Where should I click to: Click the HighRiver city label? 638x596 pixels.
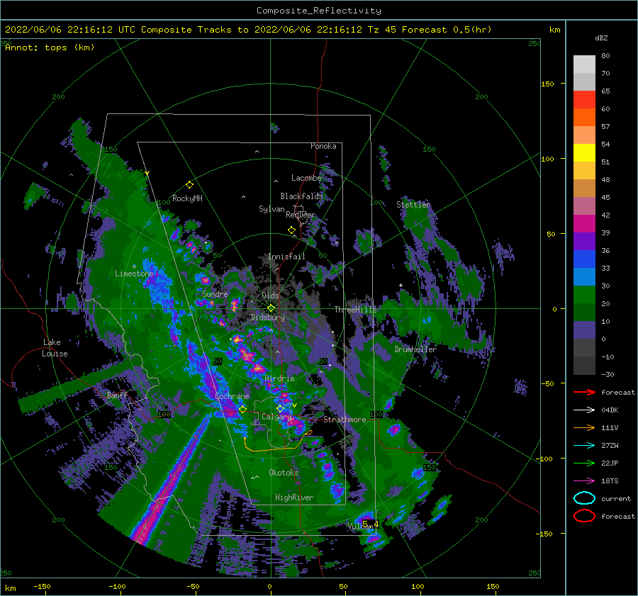pos(294,497)
